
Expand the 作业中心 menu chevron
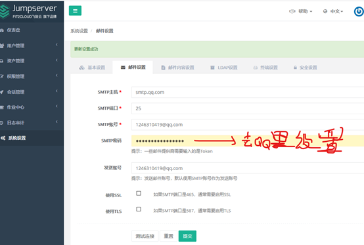(x=57, y=106)
